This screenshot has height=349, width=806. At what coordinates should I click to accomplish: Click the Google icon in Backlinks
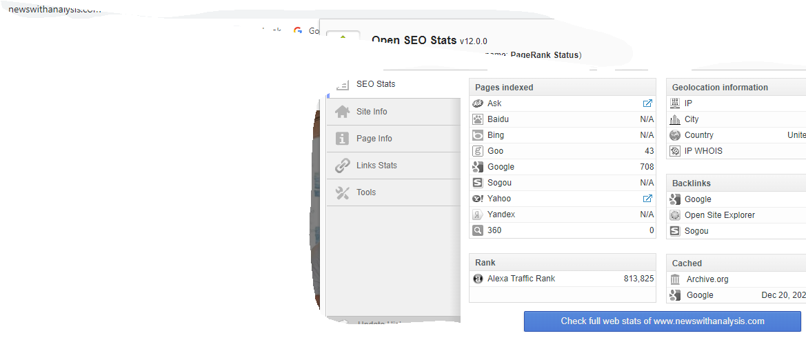[x=676, y=199]
